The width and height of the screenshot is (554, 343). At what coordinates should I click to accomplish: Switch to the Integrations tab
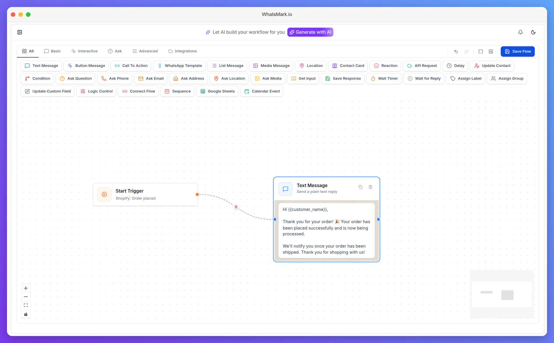coord(183,51)
